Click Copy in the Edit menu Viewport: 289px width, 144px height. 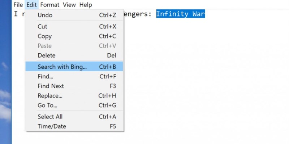(44, 36)
